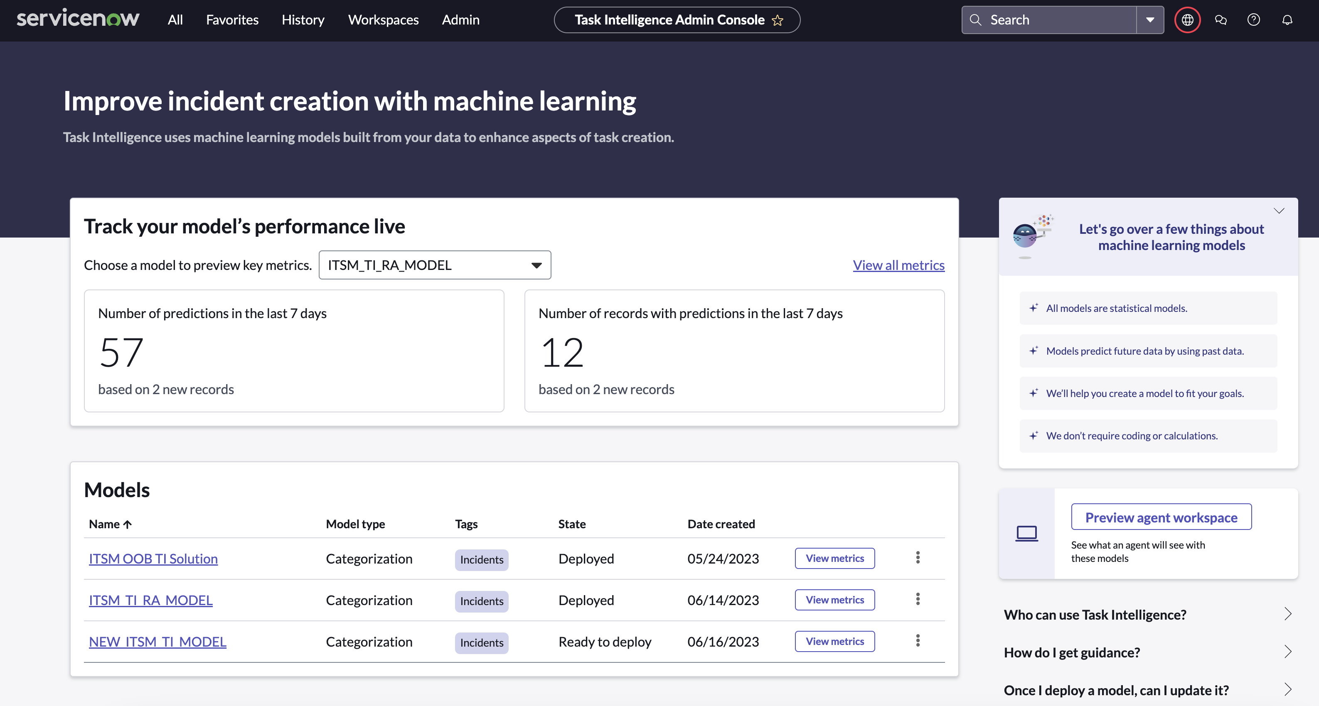
Task: Click the Name column header
Action: [104, 524]
